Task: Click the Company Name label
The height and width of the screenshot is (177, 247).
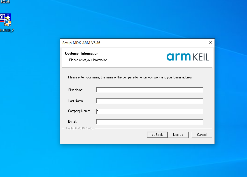Action: 79,111
